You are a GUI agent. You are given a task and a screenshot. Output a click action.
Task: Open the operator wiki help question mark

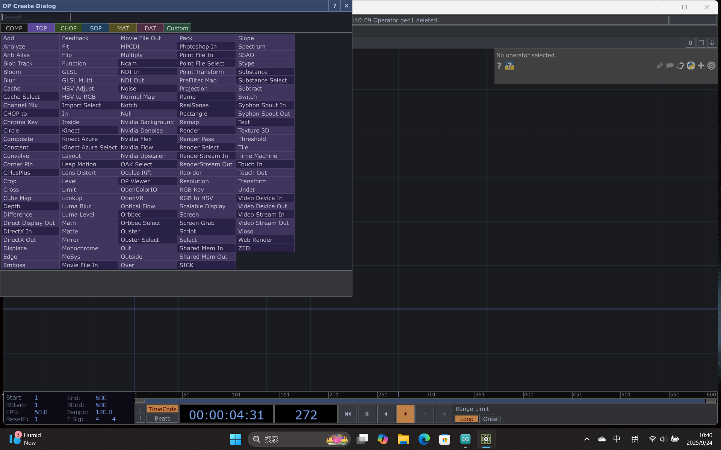pos(499,66)
